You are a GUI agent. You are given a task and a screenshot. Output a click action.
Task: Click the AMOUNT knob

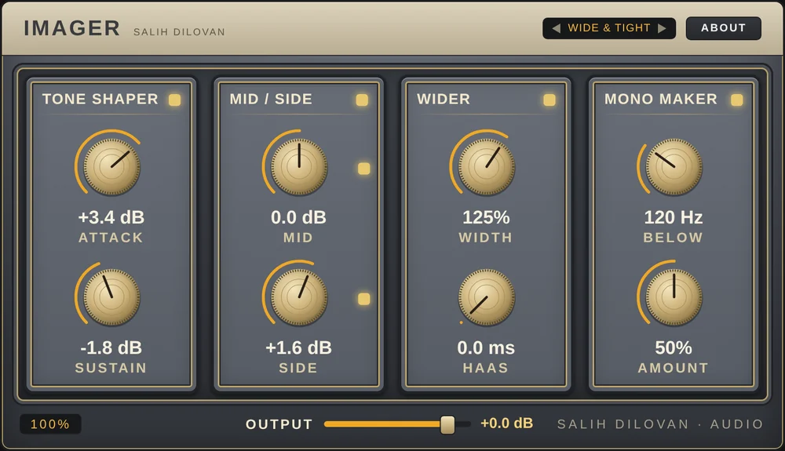[674, 297]
